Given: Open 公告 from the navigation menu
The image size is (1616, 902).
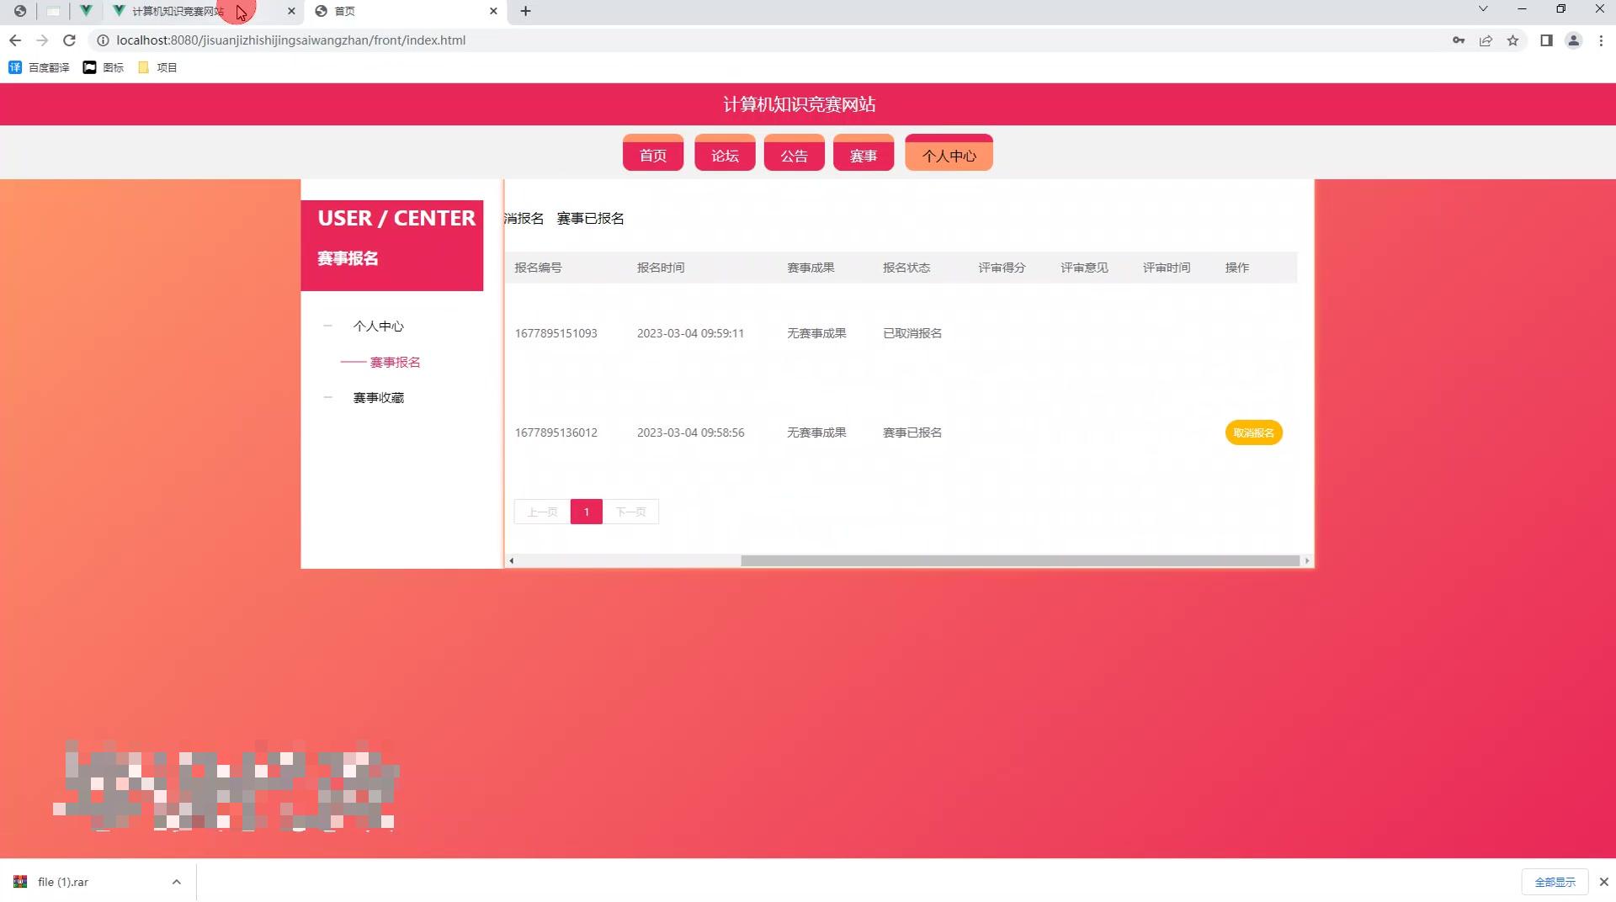Looking at the screenshot, I should pyautogui.click(x=793, y=154).
